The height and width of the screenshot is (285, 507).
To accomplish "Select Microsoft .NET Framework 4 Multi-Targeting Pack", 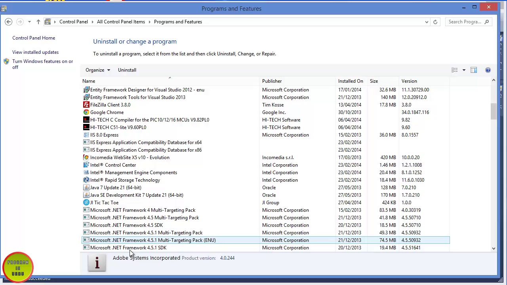I will (x=265, y=210).
